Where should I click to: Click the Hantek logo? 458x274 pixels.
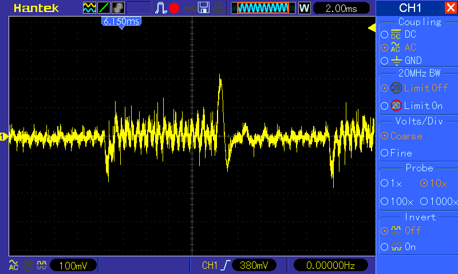pos(36,8)
